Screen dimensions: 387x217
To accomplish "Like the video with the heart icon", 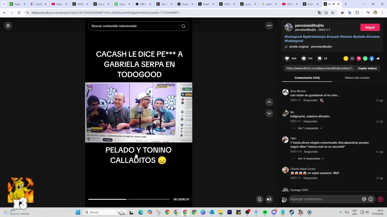I will click(287, 58).
